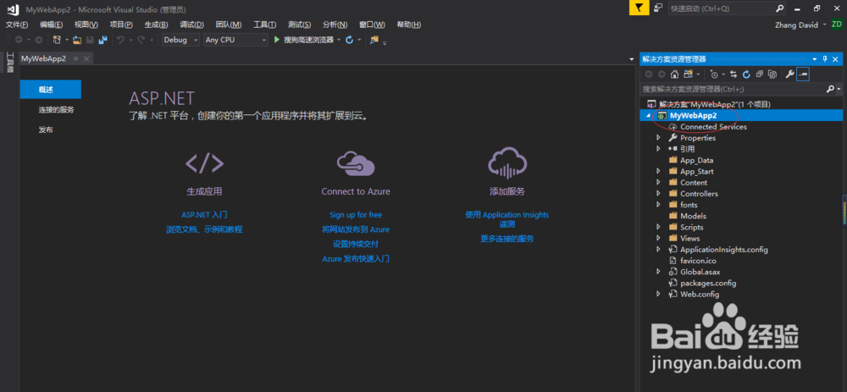Click the Navigate Forward toolbar arrow

(38, 40)
